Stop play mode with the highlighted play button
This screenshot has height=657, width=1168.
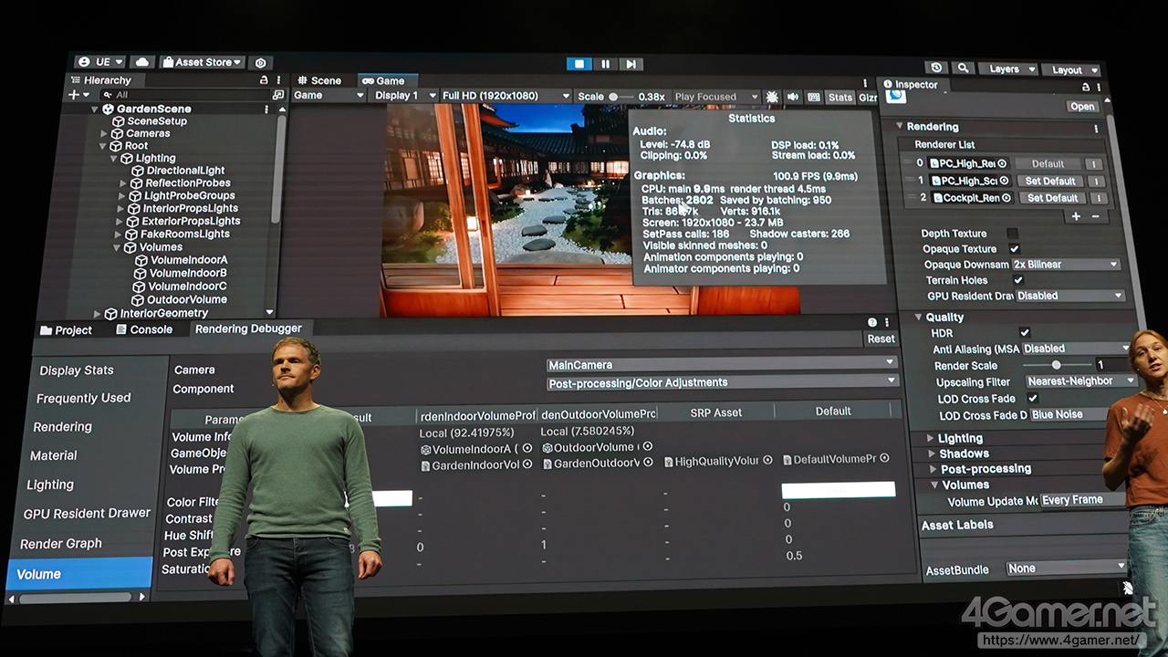pos(579,64)
